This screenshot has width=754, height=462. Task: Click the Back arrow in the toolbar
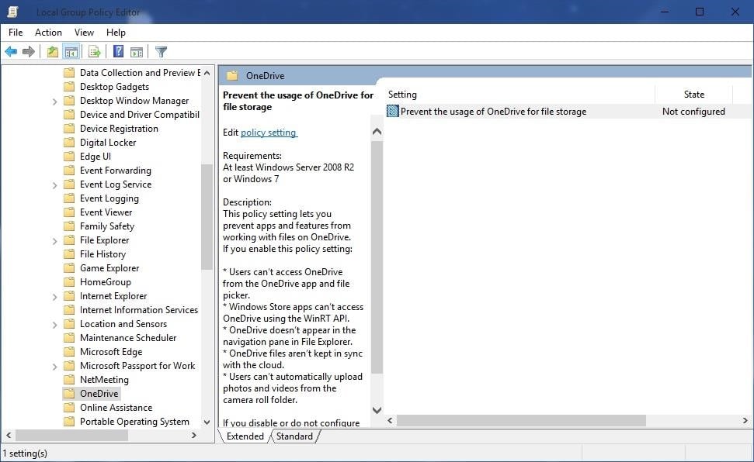(x=11, y=52)
